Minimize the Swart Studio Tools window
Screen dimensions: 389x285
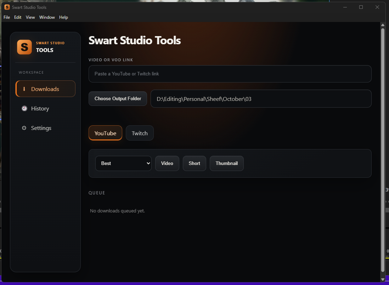[x=345, y=7]
